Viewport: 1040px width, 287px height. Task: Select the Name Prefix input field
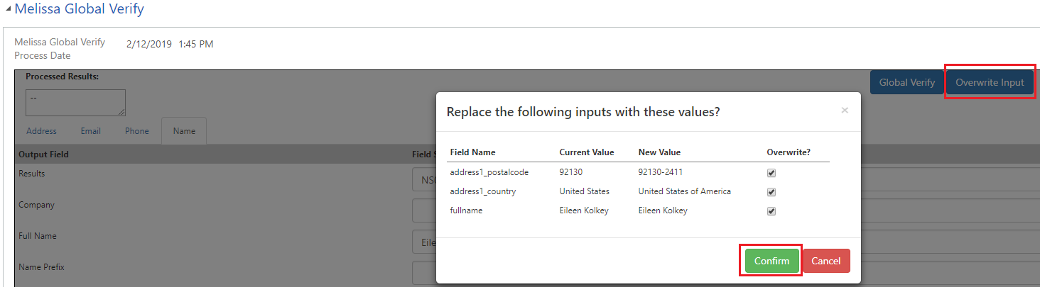(424, 273)
